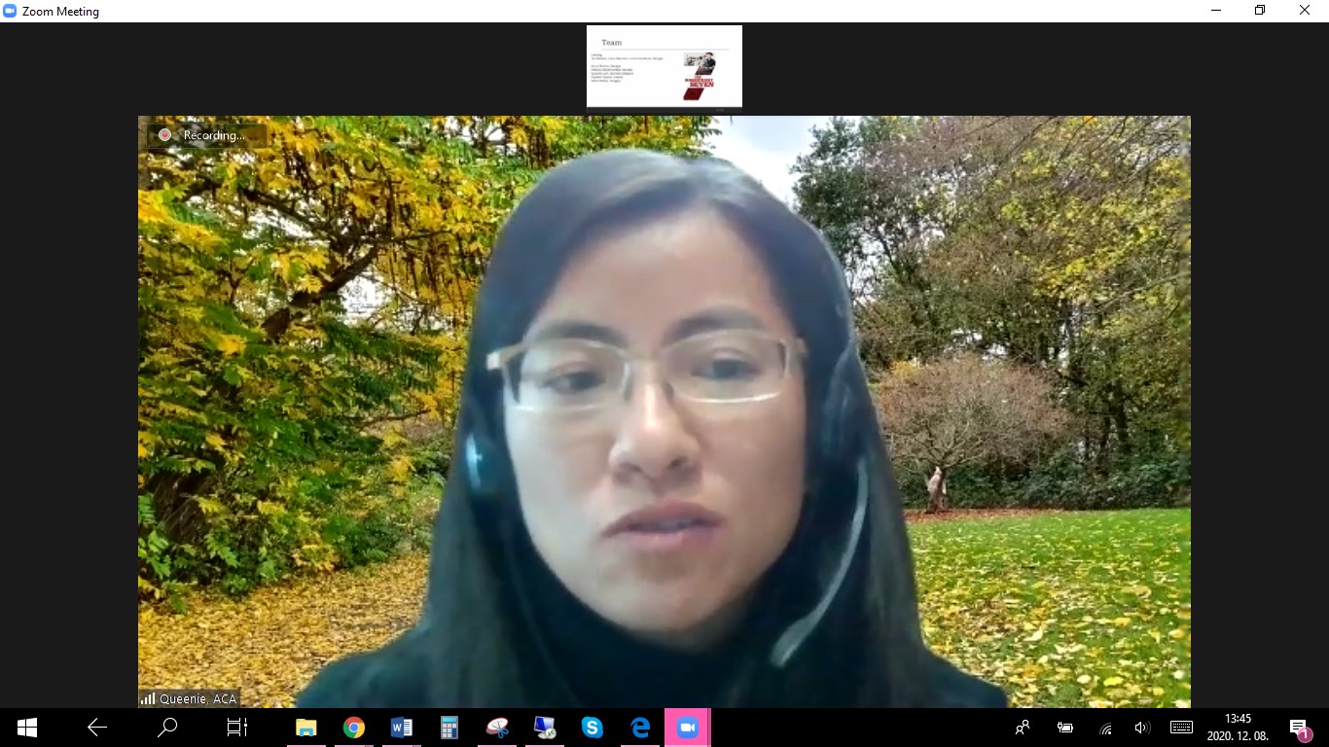
Task: Click the active Zoom taskbar button
Action: [688, 728]
